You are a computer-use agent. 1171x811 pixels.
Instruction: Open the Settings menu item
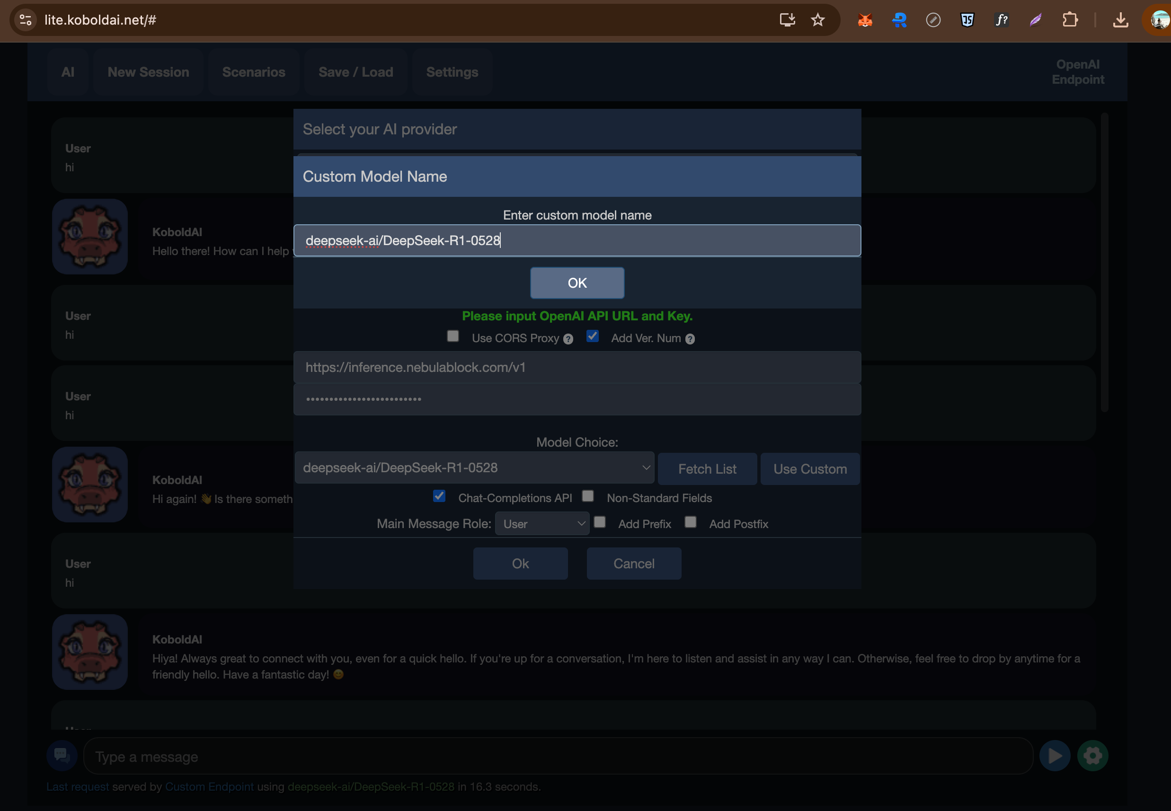452,72
